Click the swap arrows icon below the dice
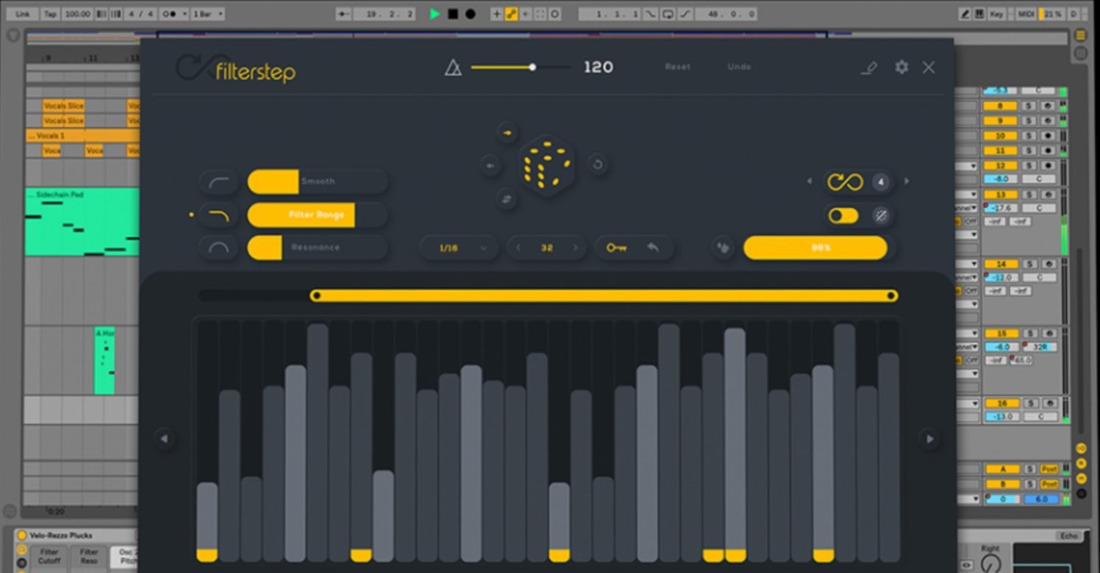The width and height of the screenshot is (1100, 573). (507, 199)
